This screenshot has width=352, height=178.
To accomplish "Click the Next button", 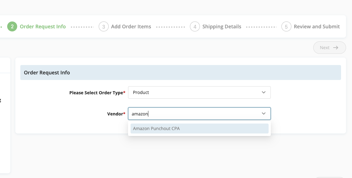I will [330, 48].
